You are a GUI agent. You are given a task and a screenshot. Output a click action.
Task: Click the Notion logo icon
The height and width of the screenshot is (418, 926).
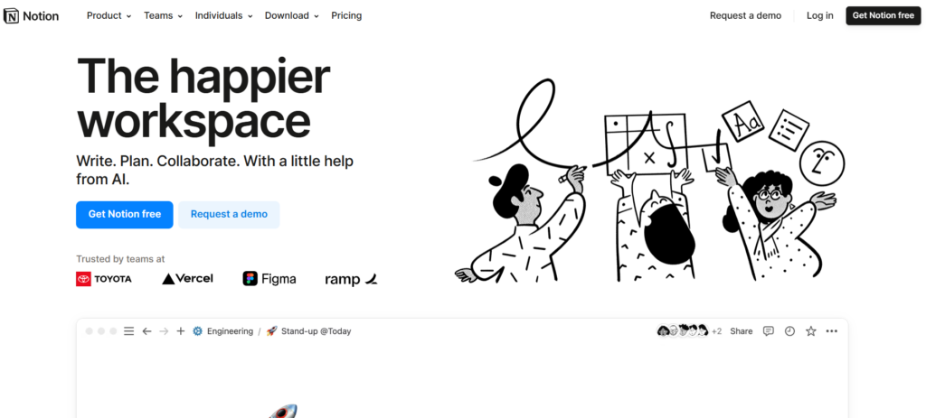pos(11,16)
